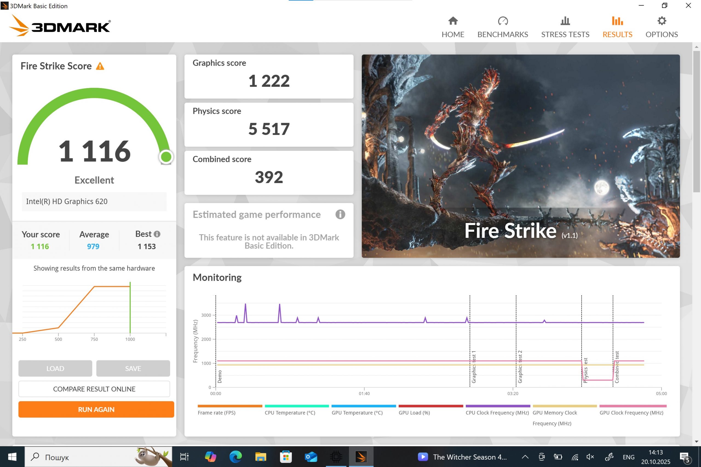Open the Stress Tests tab
701x467 pixels.
565,27
